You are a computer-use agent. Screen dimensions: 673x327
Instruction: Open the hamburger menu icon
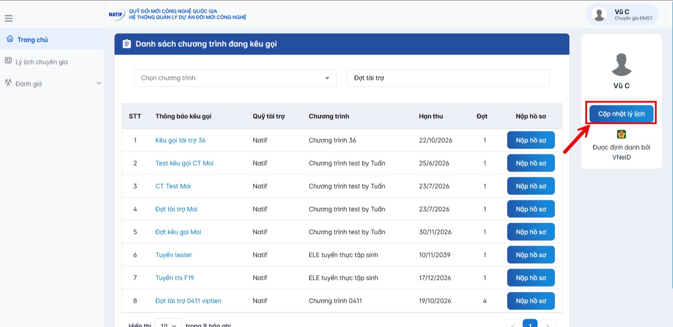pyautogui.click(x=8, y=19)
